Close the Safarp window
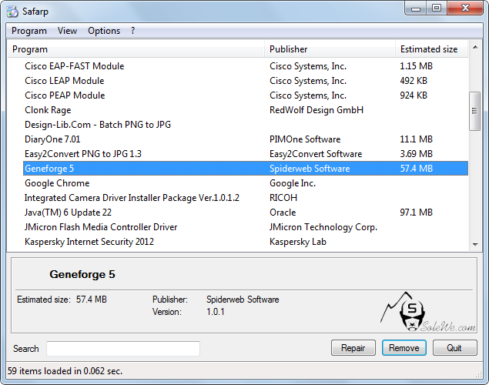Screen dimensions: 489x385 click(x=465, y=8)
